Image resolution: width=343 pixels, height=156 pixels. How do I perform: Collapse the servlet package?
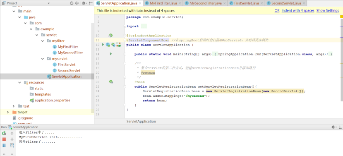(37, 35)
